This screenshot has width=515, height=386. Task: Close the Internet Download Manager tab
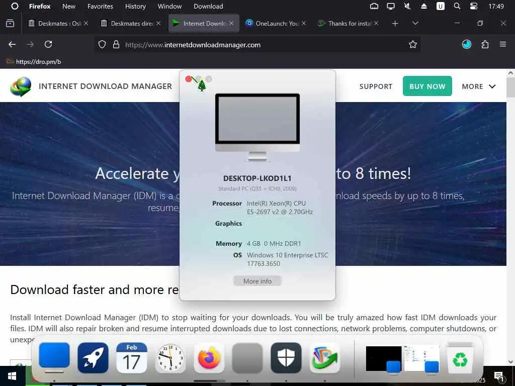[x=231, y=23]
